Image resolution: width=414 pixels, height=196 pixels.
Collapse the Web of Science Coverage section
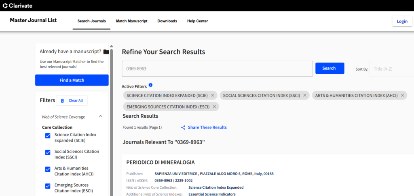[x=101, y=117]
